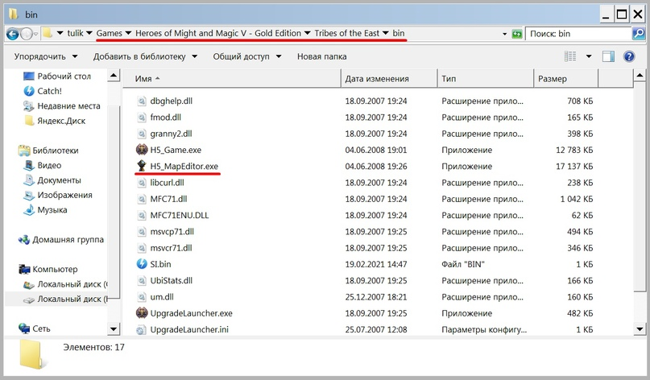Click bin in the address breadcrumb

399,33
